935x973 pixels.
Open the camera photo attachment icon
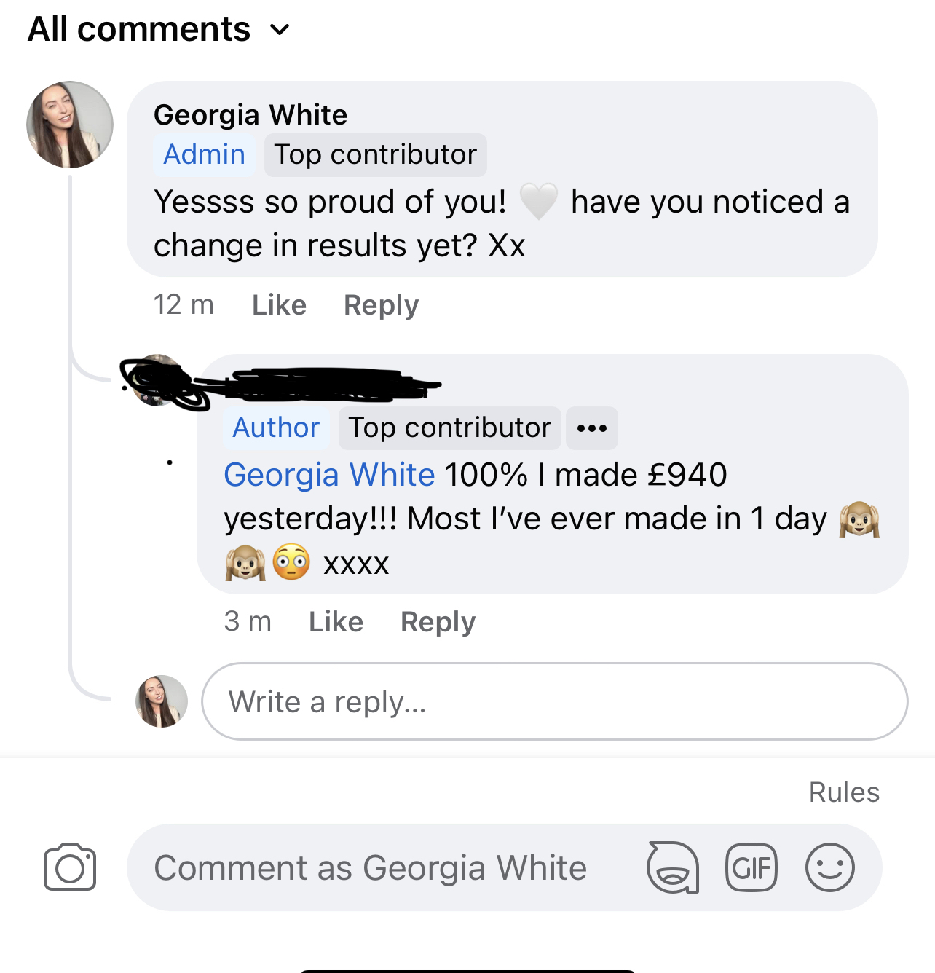coord(70,867)
